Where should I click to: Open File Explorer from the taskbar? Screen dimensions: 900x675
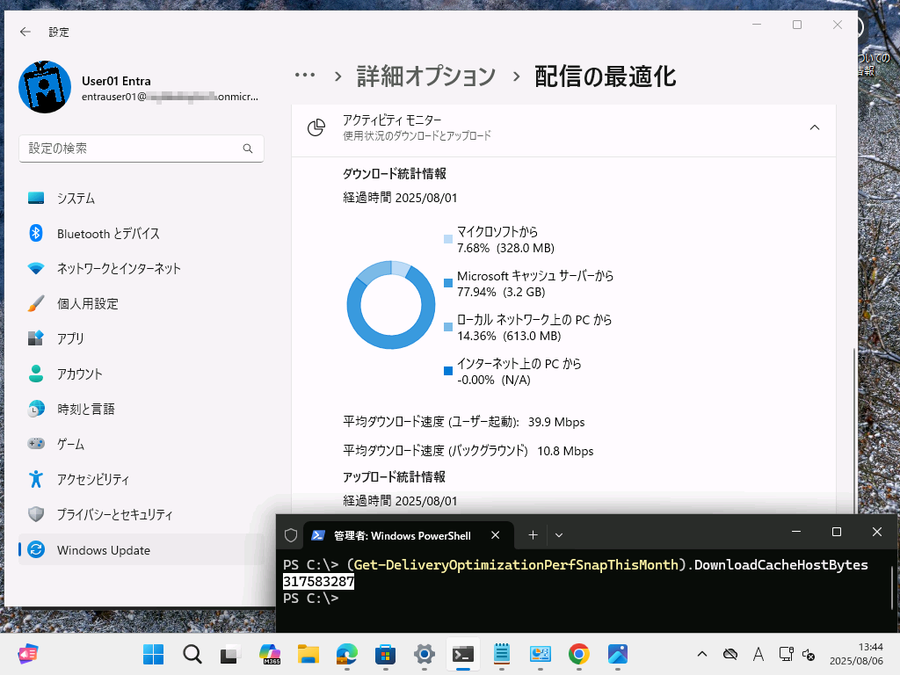(x=308, y=654)
